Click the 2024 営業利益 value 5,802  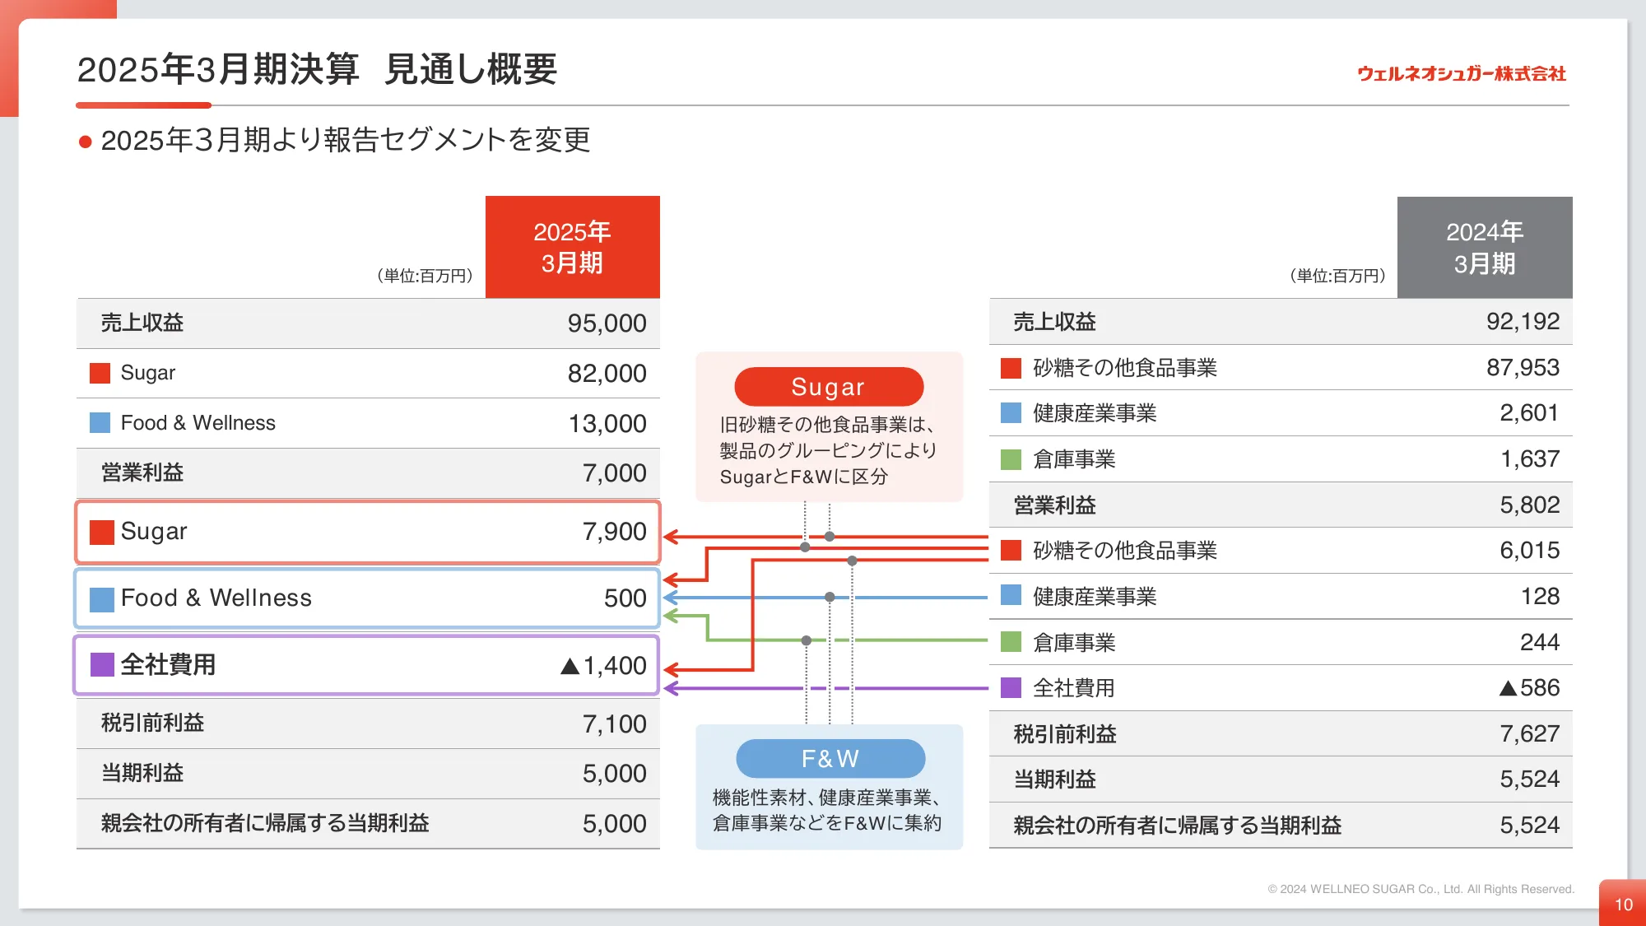tap(1529, 505)
